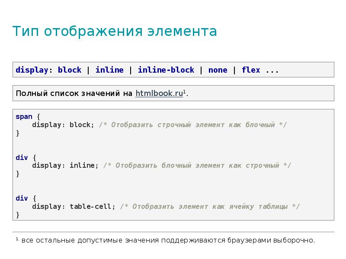The image size is (346, 259).
Task: Click comment 'Отобразить блочный элемент как строчный'
Action: 197,165
